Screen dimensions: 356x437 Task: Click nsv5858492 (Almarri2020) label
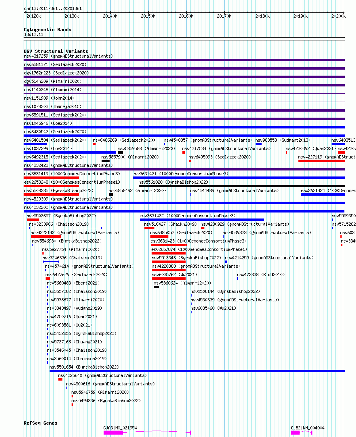[137, 190]
